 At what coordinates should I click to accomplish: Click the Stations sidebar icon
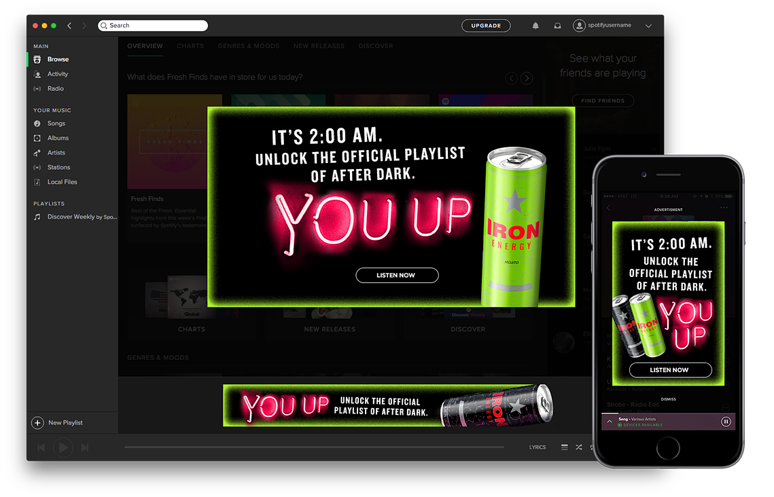coord(37,168)
